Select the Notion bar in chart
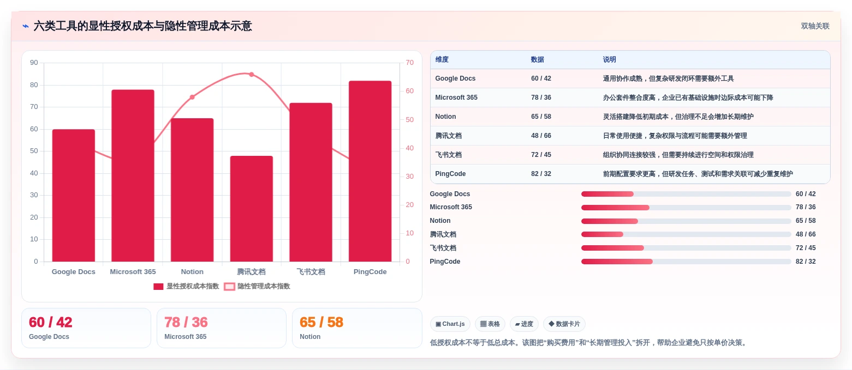The image size is (852, 370). click(x=192, y=190)
